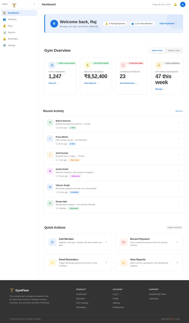Click the Total Members users icon
This screenshot has height=323, width=189.
click(x=52, y=65)
